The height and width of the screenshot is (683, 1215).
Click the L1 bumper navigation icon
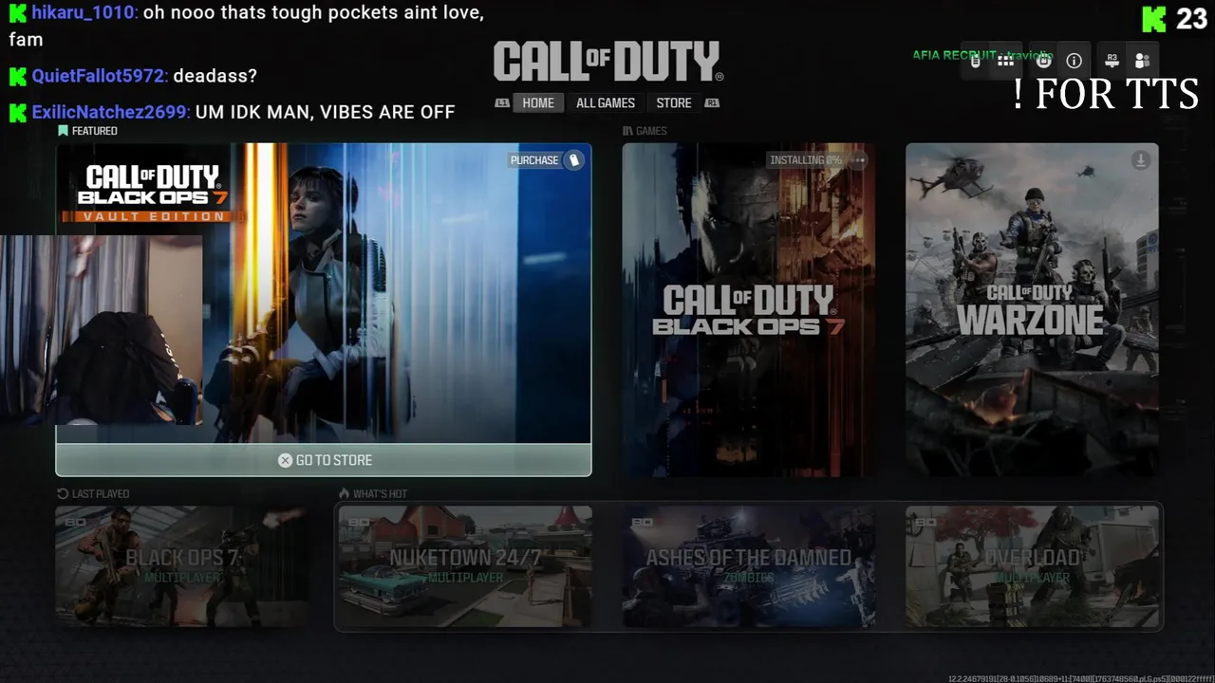(x=502, y=103)
